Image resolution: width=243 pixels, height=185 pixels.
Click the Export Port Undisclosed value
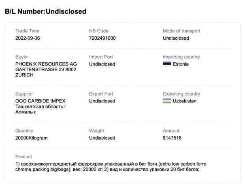(102, 101)
